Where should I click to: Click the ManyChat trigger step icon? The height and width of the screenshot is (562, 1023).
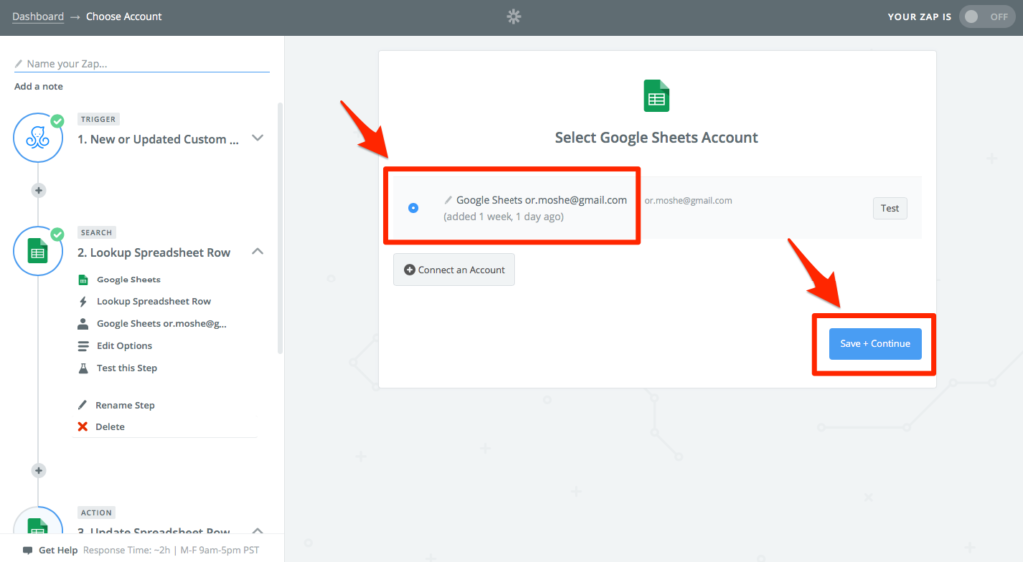(x=38, y=138)
